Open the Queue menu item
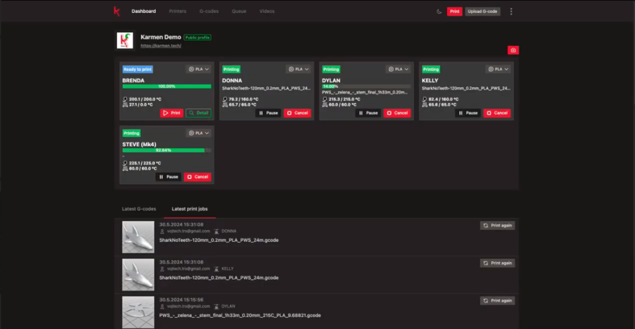Viewport: 635px width, 329px height. coord(239,11)
